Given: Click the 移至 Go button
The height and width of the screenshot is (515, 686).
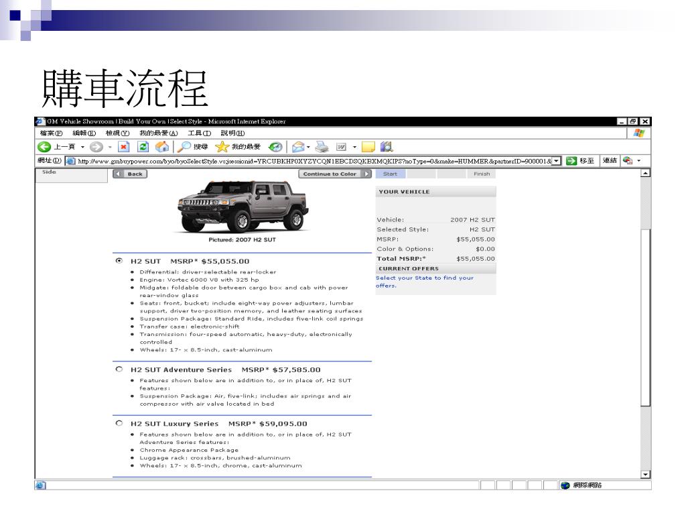Looking at the screenshot, I should 579,161.
